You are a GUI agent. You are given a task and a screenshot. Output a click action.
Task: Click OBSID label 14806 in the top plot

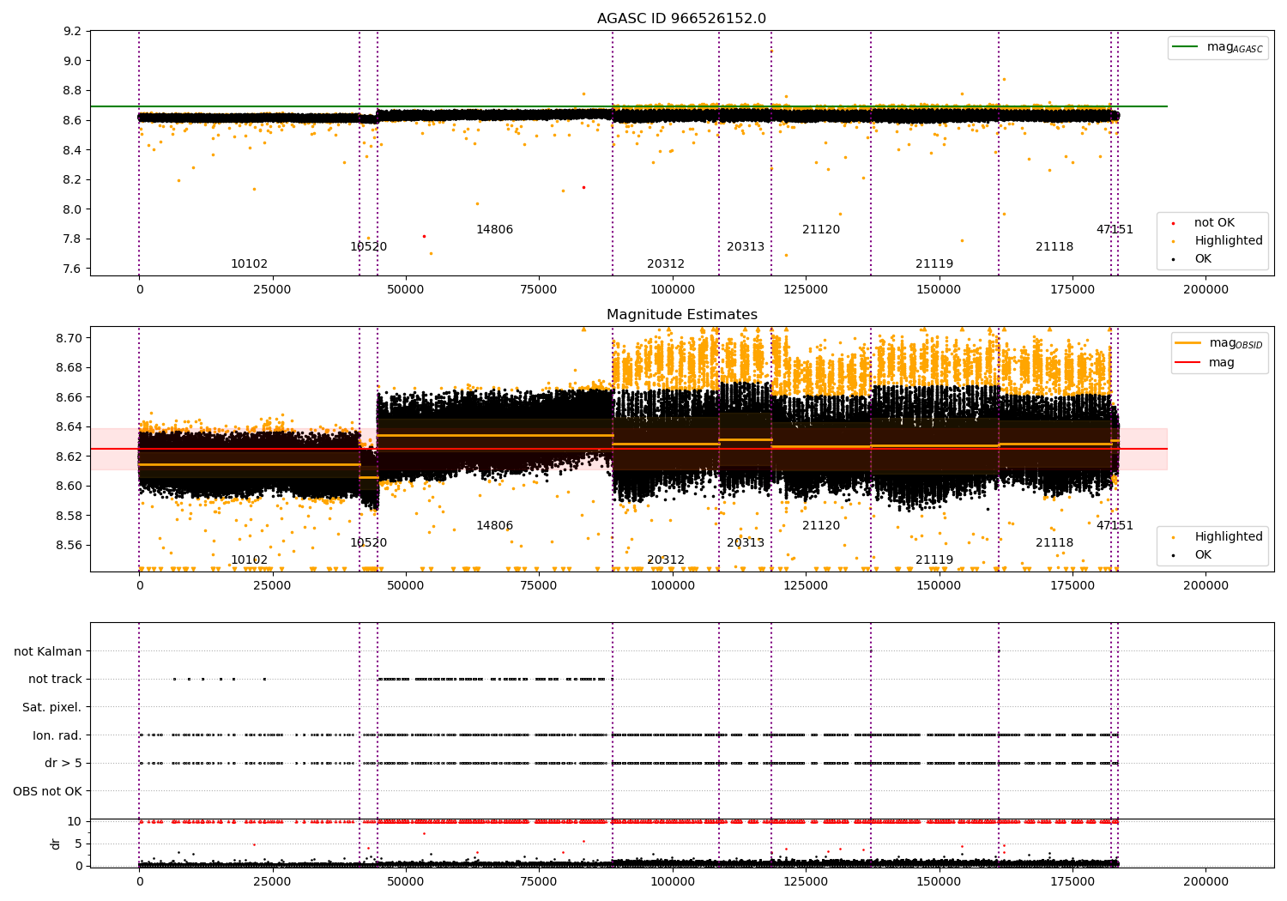click(x=494, y=230)
